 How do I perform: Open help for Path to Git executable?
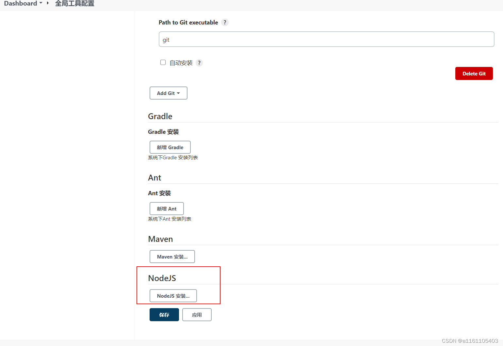coord(225,23)
